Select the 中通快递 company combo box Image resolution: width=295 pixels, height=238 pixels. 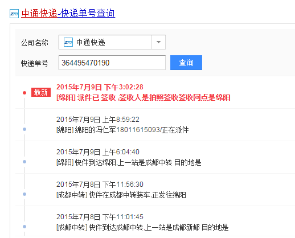112,42
